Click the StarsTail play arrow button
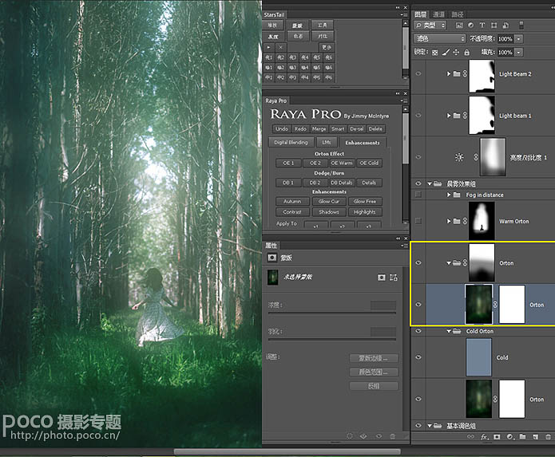 tap(269, 47)
